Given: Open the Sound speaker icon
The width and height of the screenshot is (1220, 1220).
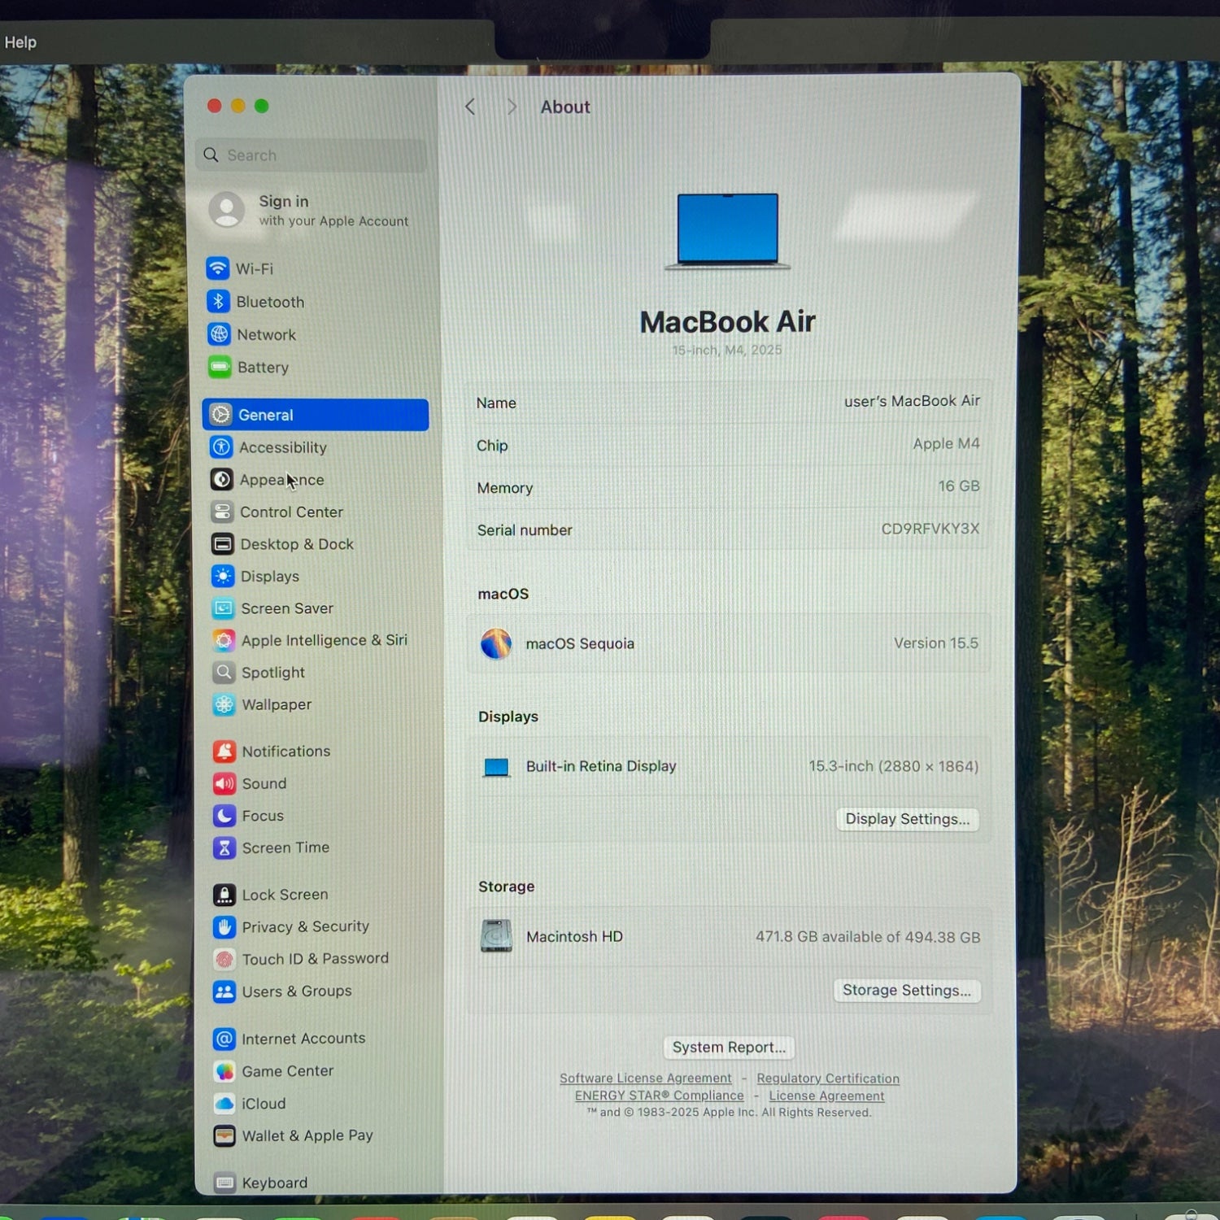Looking at the screenshot, I should [x=224, y=783].
